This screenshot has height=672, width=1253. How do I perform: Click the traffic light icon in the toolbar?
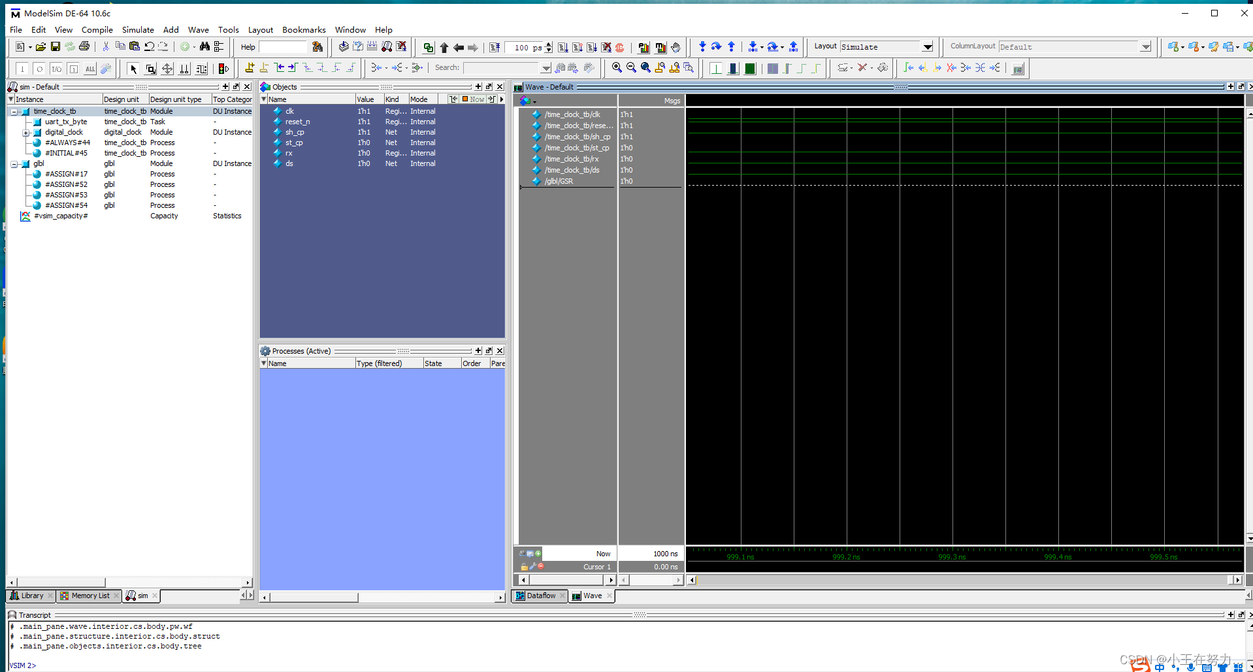(x=223, y=68)
